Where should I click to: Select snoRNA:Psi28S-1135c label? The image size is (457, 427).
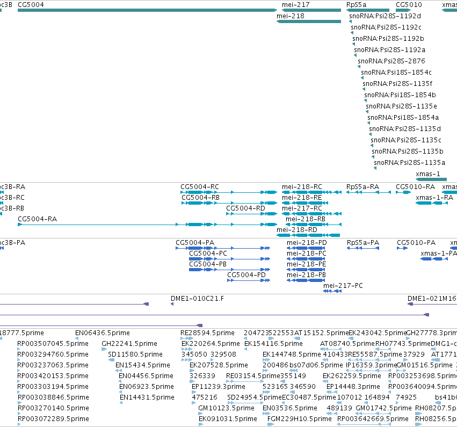pos(406,140)
